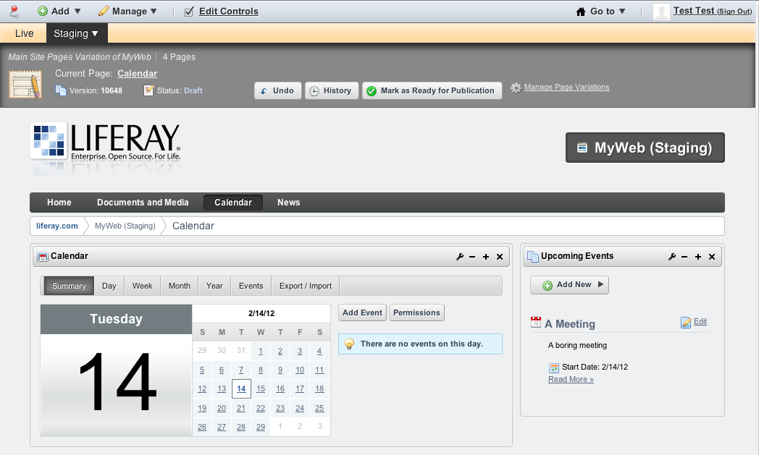Image resolution: width=759 pixels, height=455 pixels.
Task: Toggle the Edit Controls checkbox
Action: click(189, 12)
